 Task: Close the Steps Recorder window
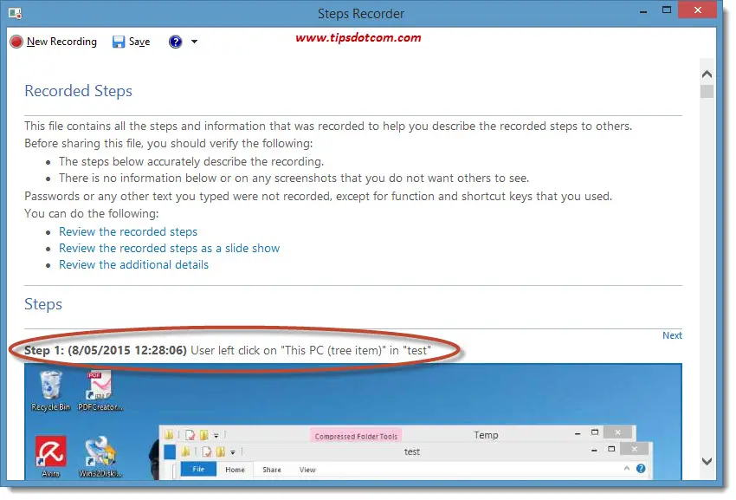coord(698,10)
